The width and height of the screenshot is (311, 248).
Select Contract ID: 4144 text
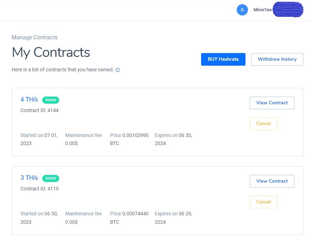pyautogui.click(x=39, y=110)
